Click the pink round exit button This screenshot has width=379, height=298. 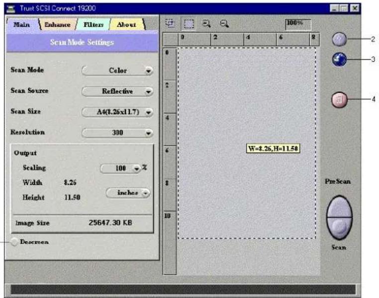[339, 100]
